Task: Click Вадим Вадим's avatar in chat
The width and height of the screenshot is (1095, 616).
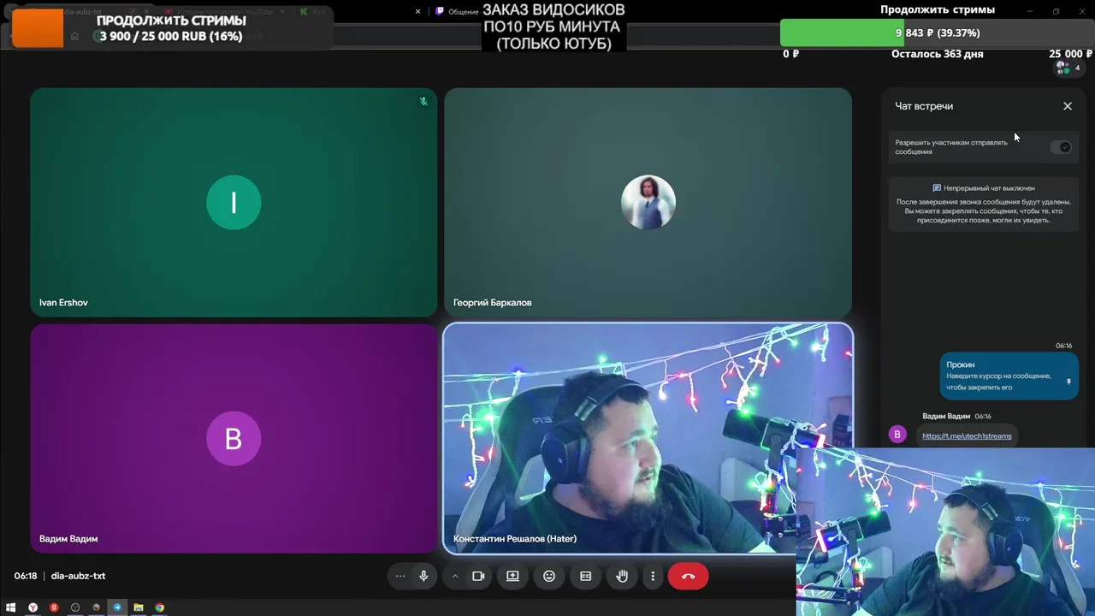Action: tap(897, 435)
